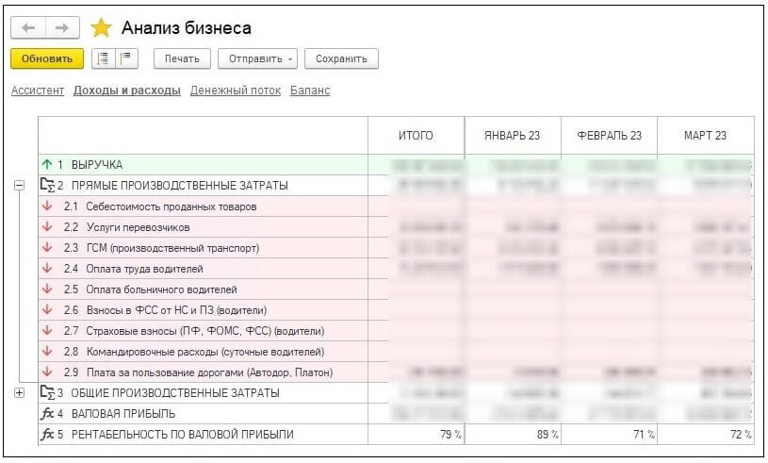Image resolution: width=768 pixels, height=463 pixels.
Task: Expand the Общие производственные затраты group
Action: click(19, 393)
